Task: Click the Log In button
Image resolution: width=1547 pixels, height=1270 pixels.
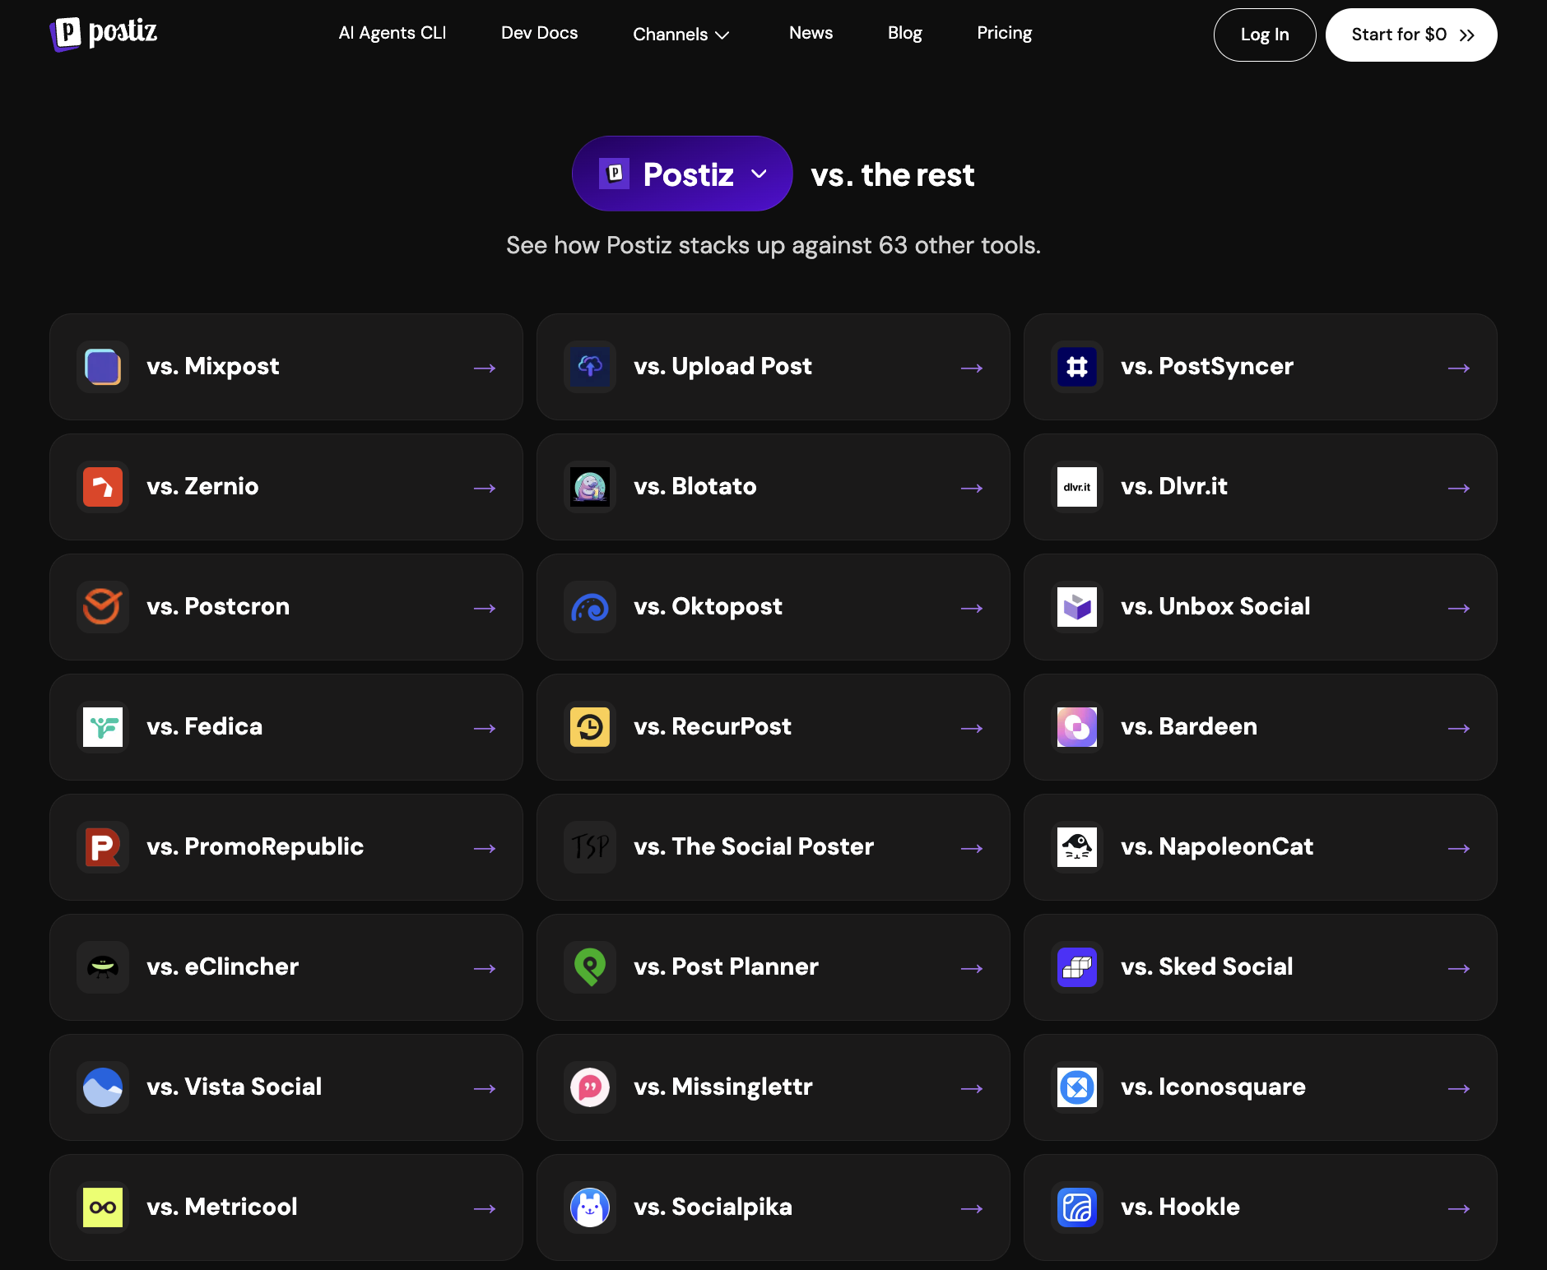Action: click(1265, 35)
